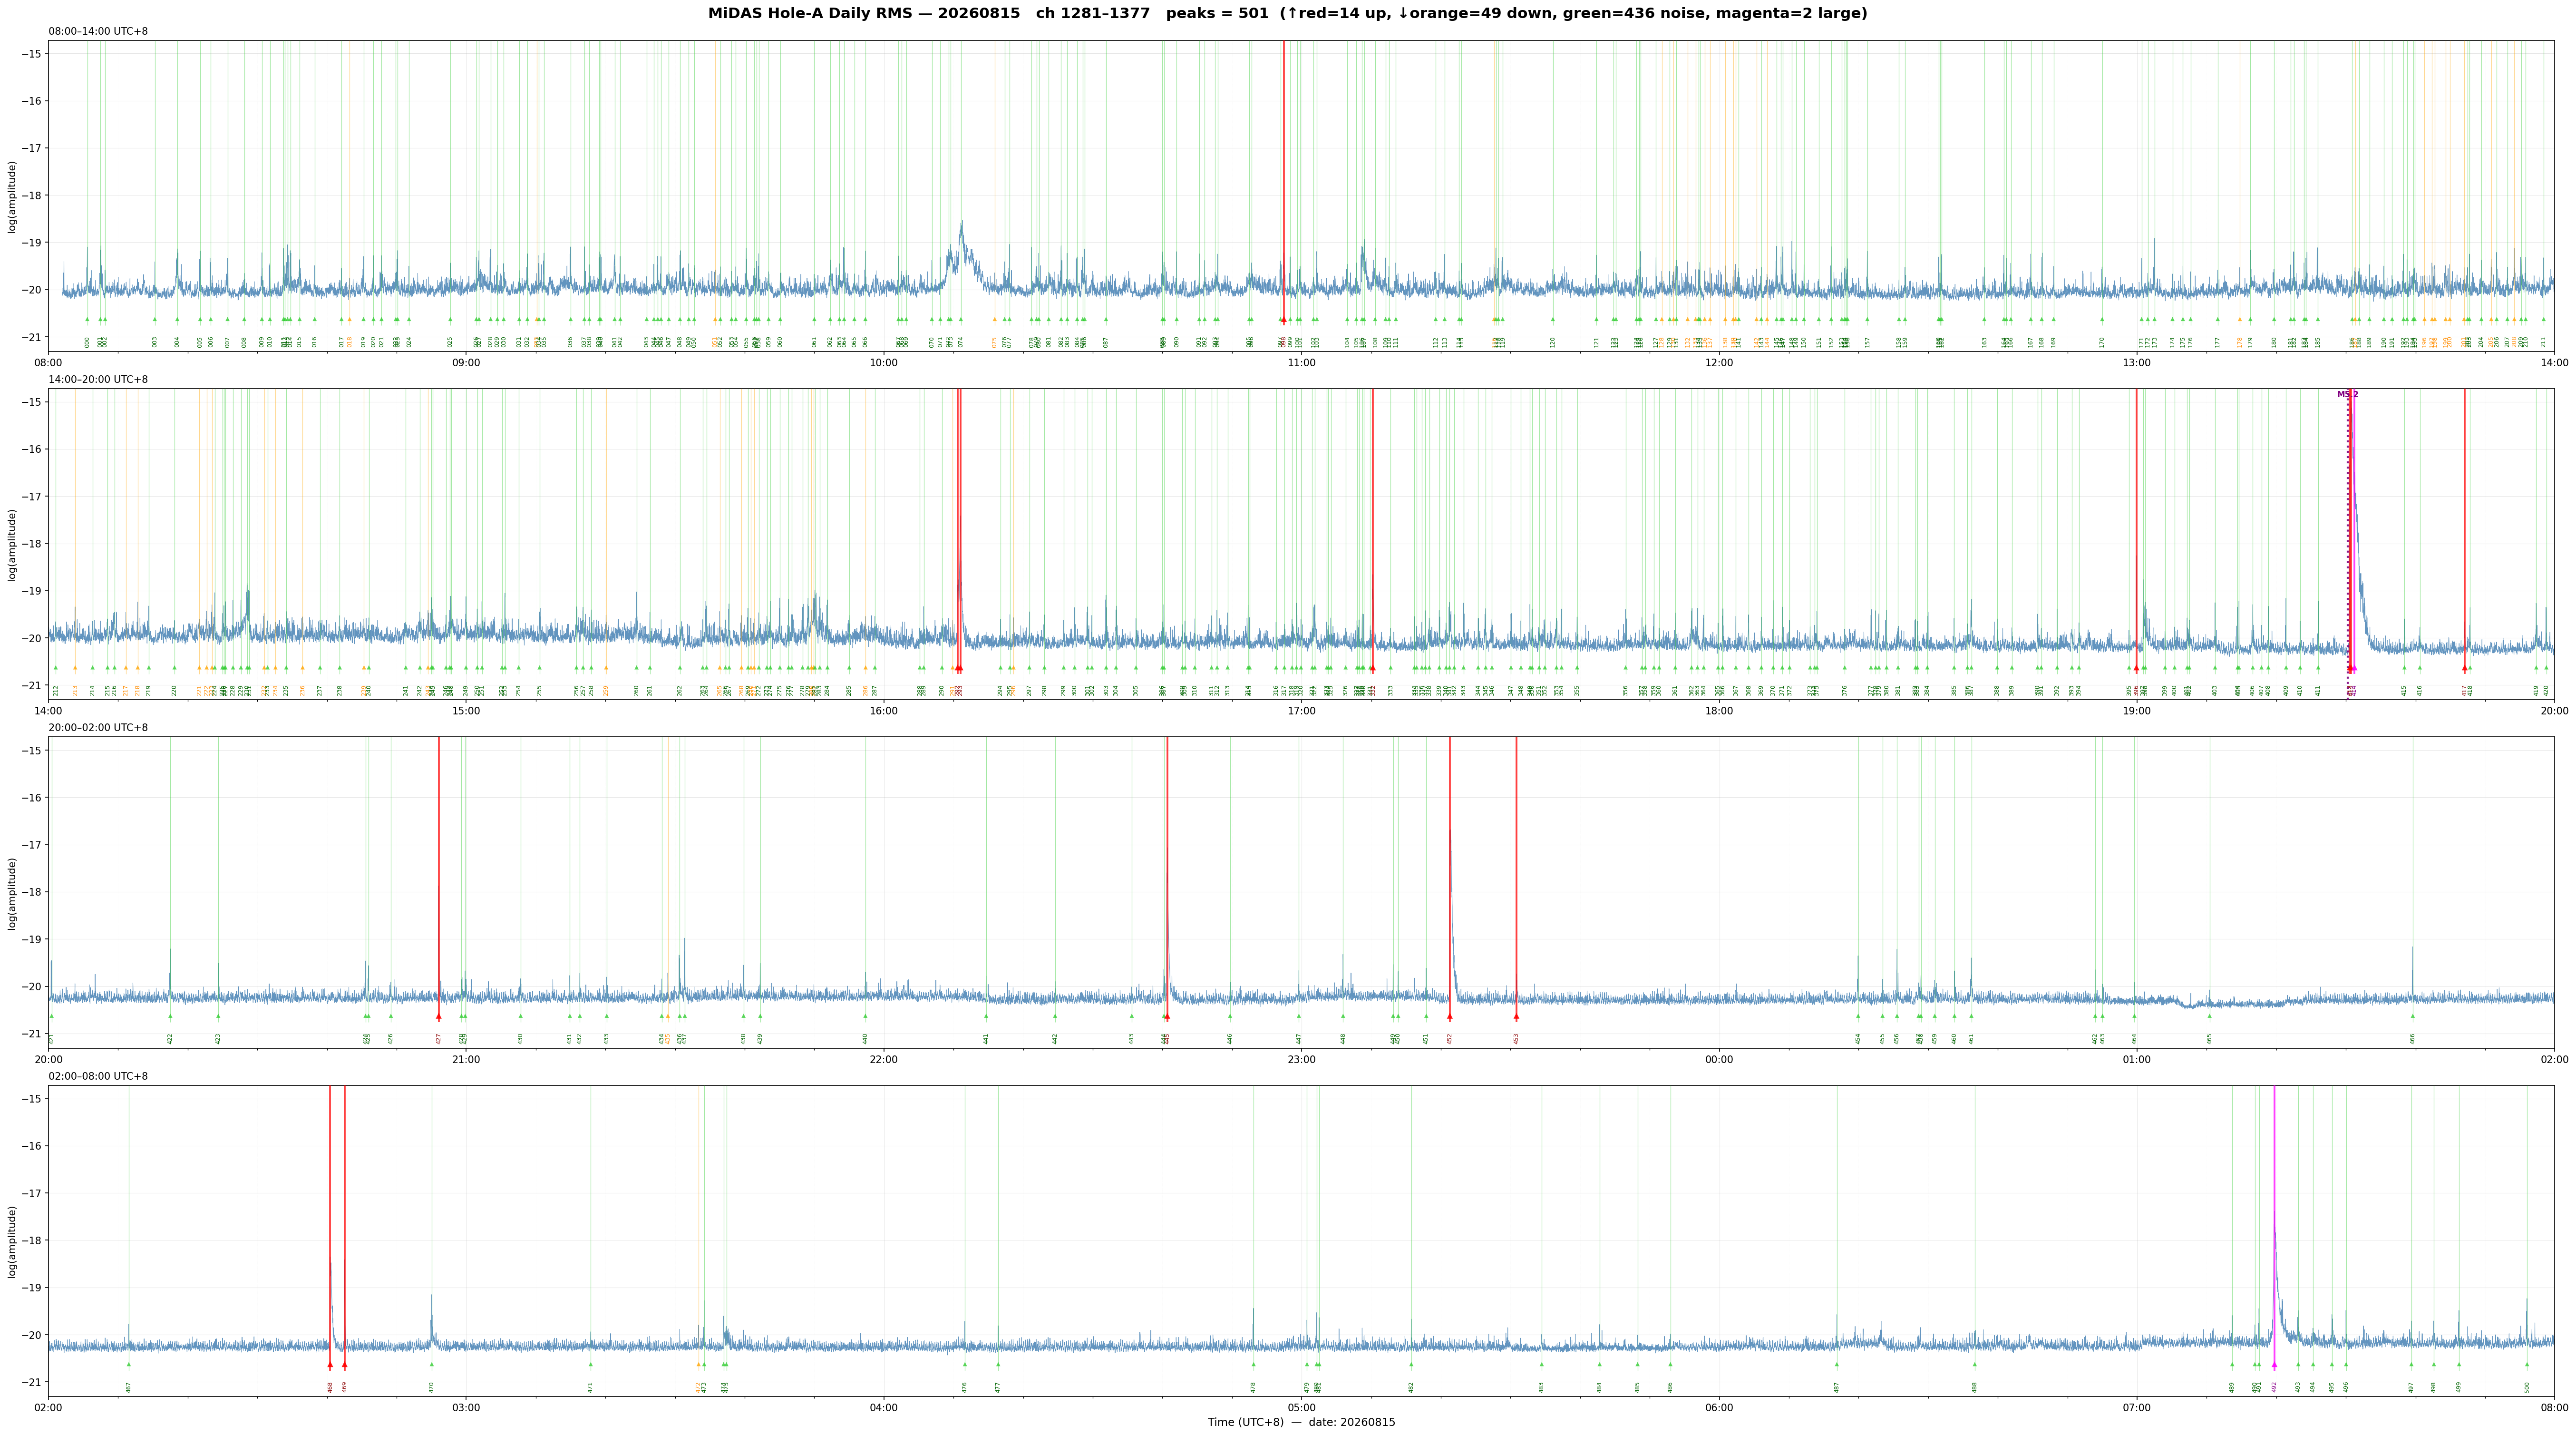Click peak number label "476"

pos(965,1387)
